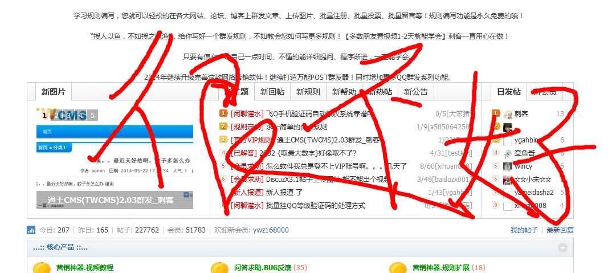
Task: Show slide 5 in the image slideshow
Action: coord(92,115)
